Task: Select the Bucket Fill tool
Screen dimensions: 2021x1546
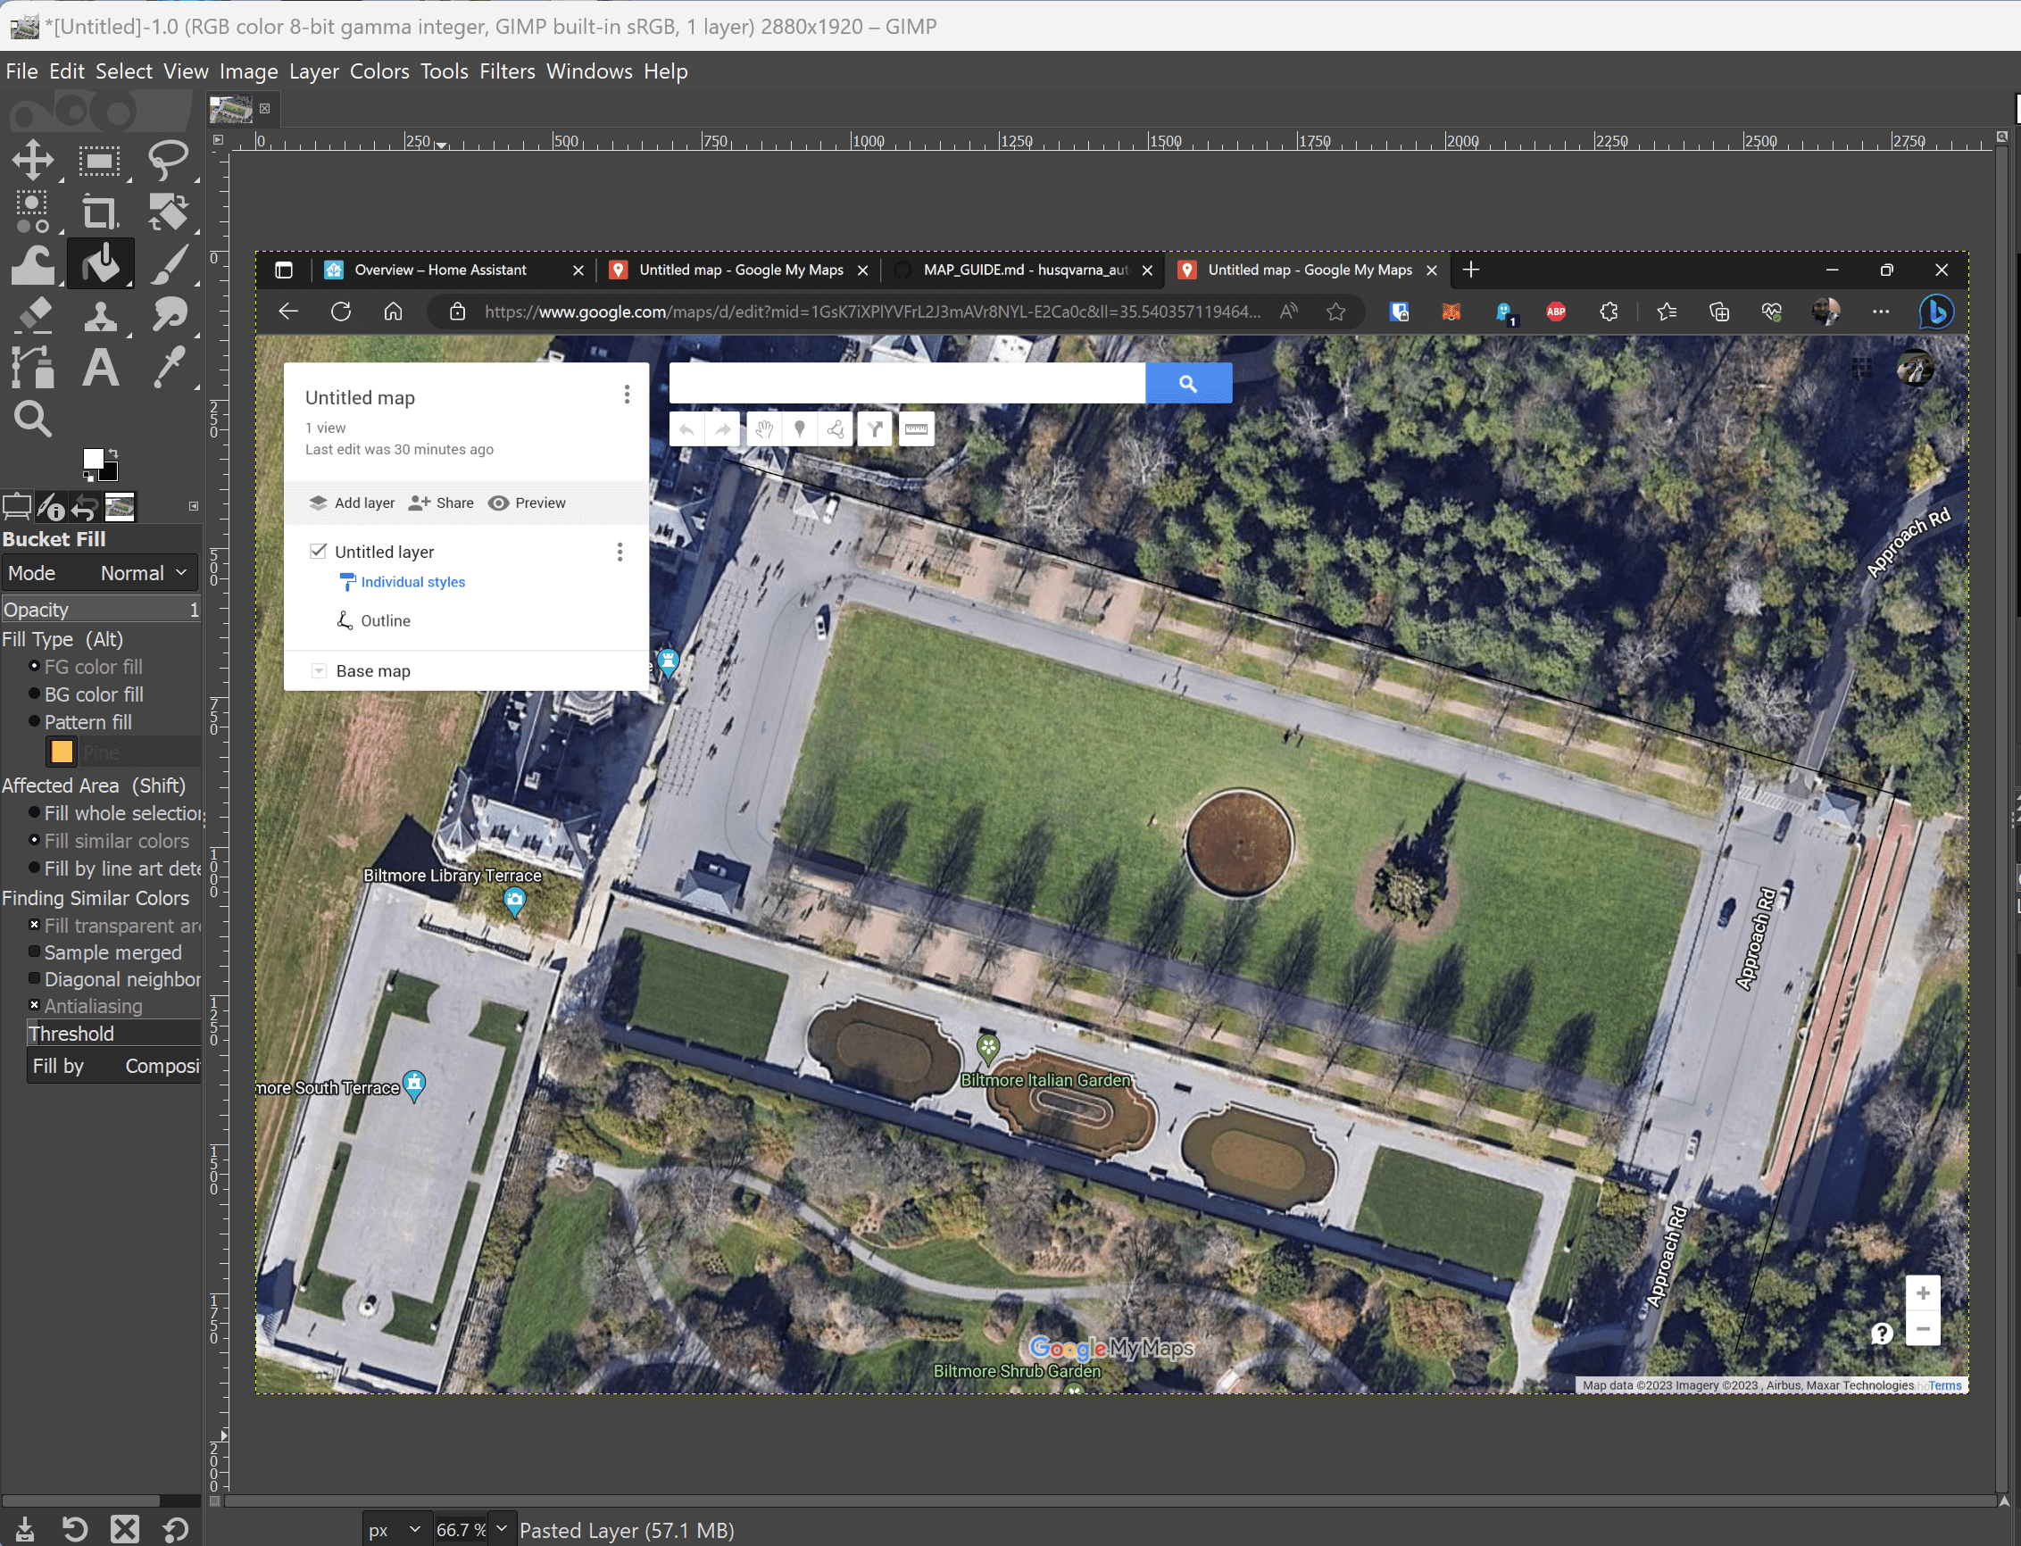Action: [x=101, y=263]
